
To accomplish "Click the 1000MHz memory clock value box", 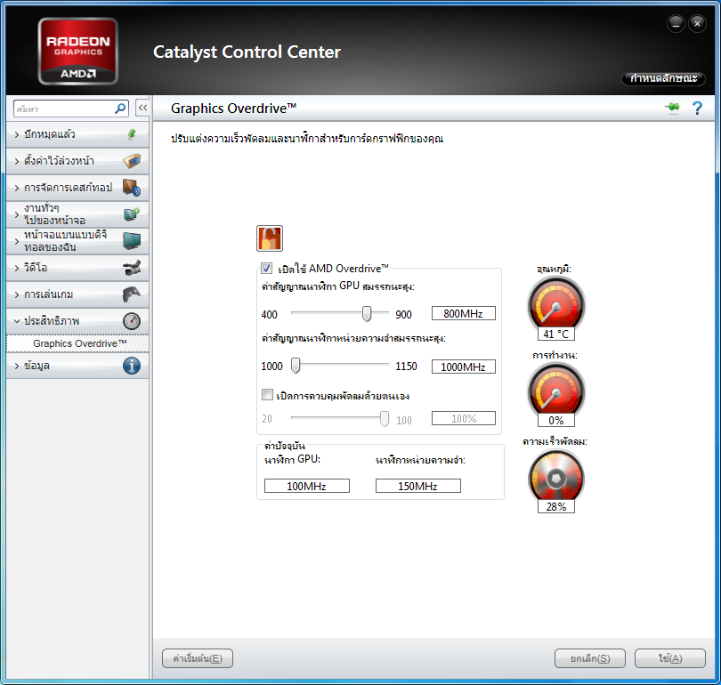I will (x=464, y=367).
